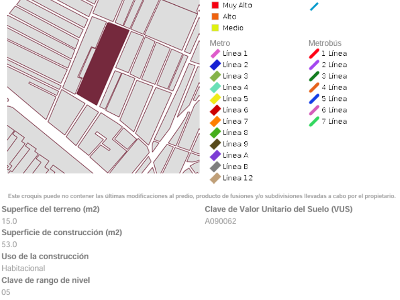
Task: Select Metro Línea 3 olive legend icon
Action: 215,76
